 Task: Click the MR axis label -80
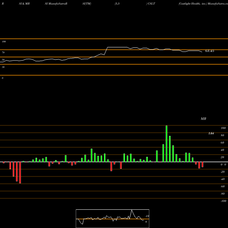pyautogui.click(x=223, y=194)
